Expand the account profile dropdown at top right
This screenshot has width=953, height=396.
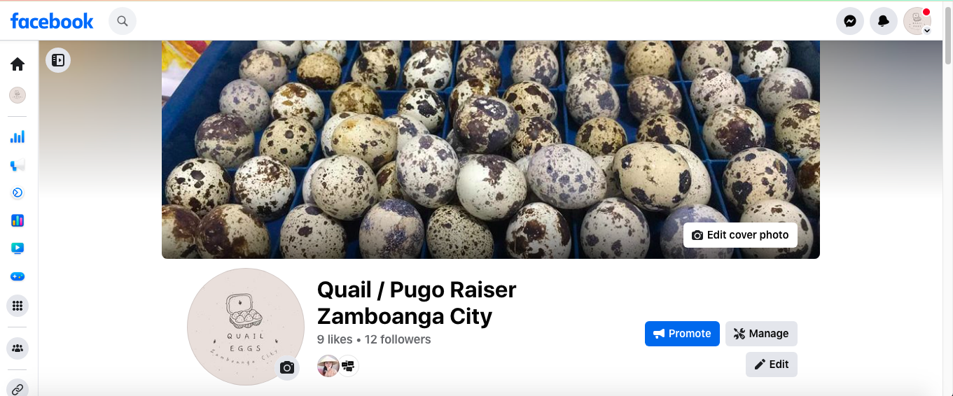pyautogui.click(x=917, y=21)
